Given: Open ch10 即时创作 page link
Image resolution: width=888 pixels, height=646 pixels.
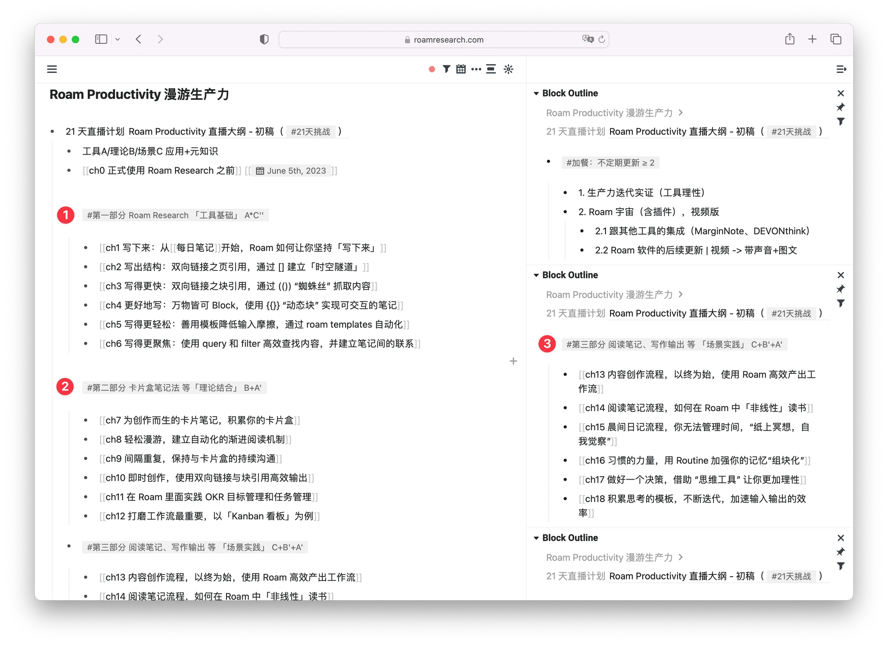Looking at the screenshot, I should pyautogui.click(x=207, y=478).
